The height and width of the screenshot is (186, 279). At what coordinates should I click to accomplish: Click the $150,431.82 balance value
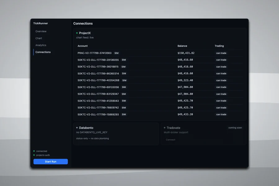[186, 53]
